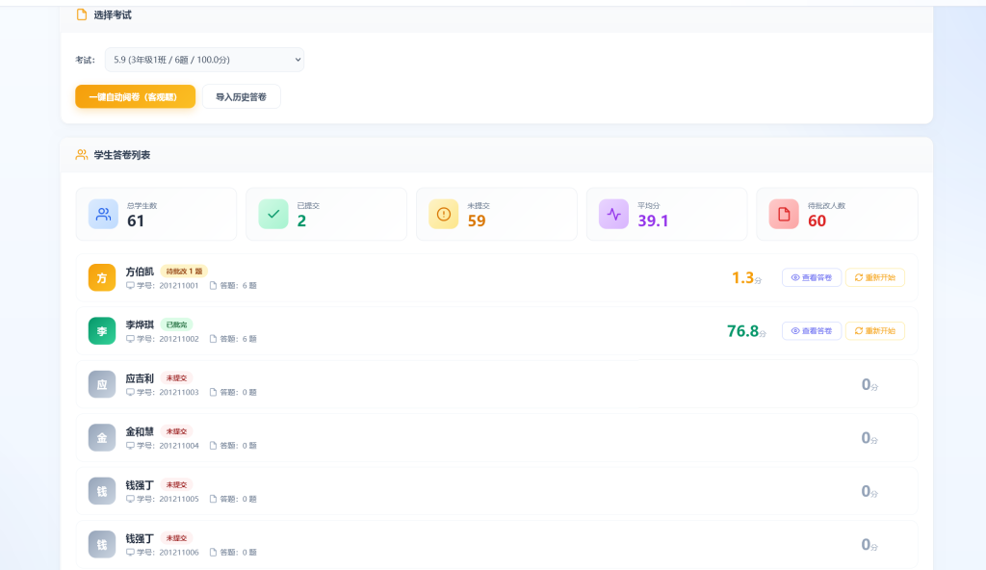Select student name 金和慧

pyautogui.click(x=140, y=431)
